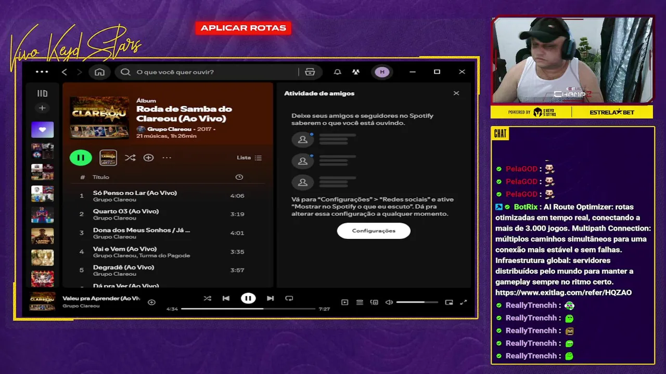Viewport: 666px width, 374px height.
Task: Toggle shuffle in the player bar
Action: click(207, 298)
